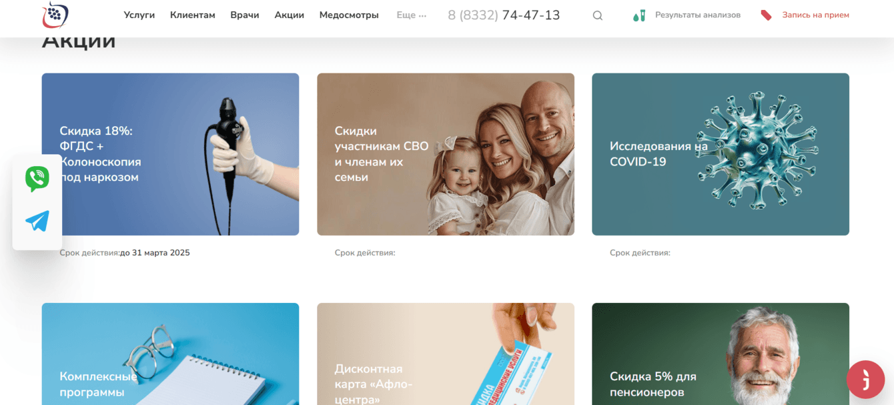Open the search magnifier icon

(x=598, y=15)
